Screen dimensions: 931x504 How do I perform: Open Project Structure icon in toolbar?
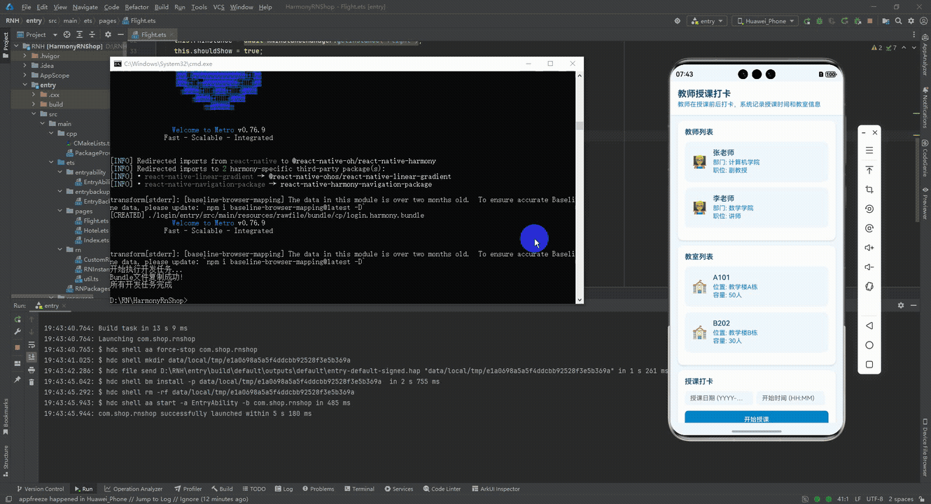pos(885,21)
